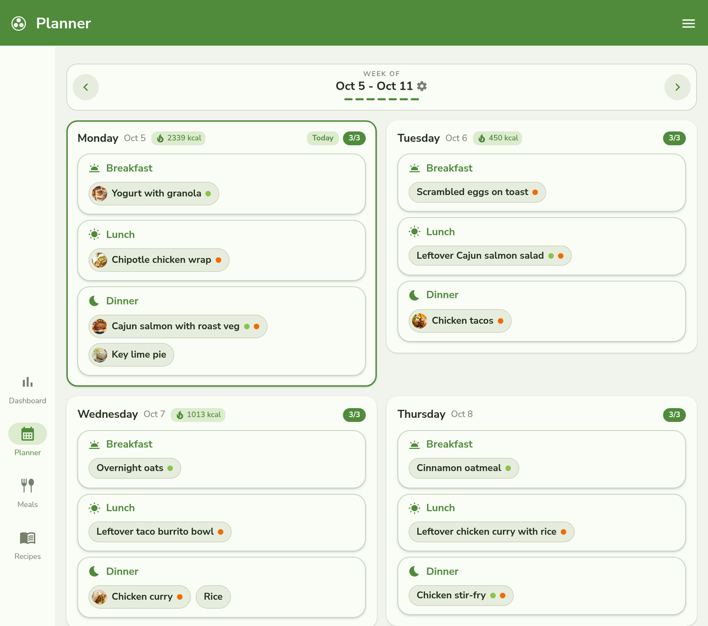Click Thursday Lunch sun icon
Viewport: 708px width, 626px height.
click(x=415, y=508)
